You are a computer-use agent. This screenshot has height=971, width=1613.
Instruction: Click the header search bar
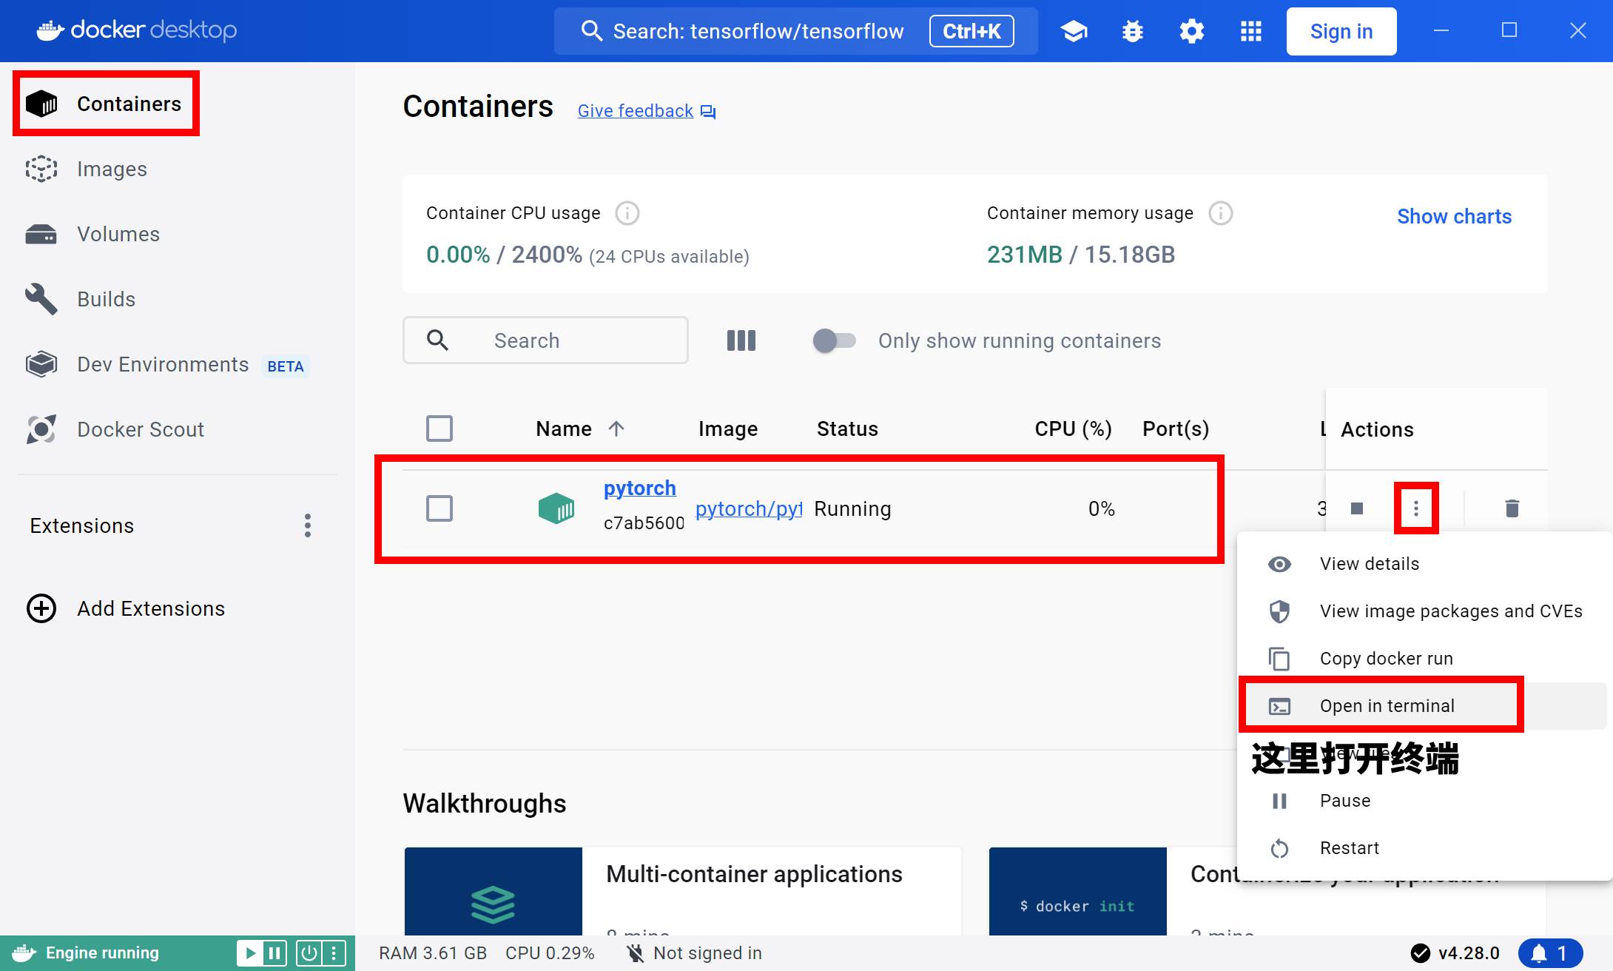pyautogui.click(x=795, y=31)
